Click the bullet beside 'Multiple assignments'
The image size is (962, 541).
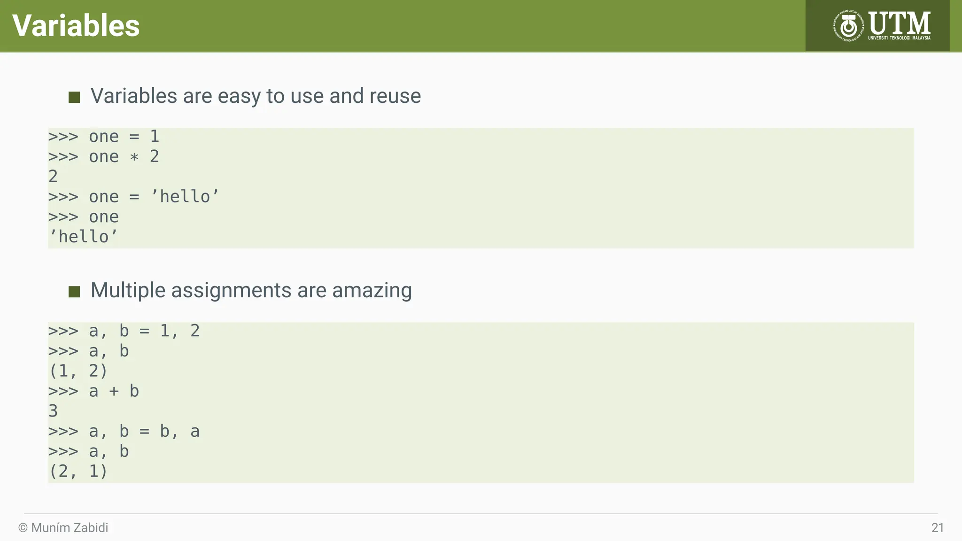pos(74,292)
